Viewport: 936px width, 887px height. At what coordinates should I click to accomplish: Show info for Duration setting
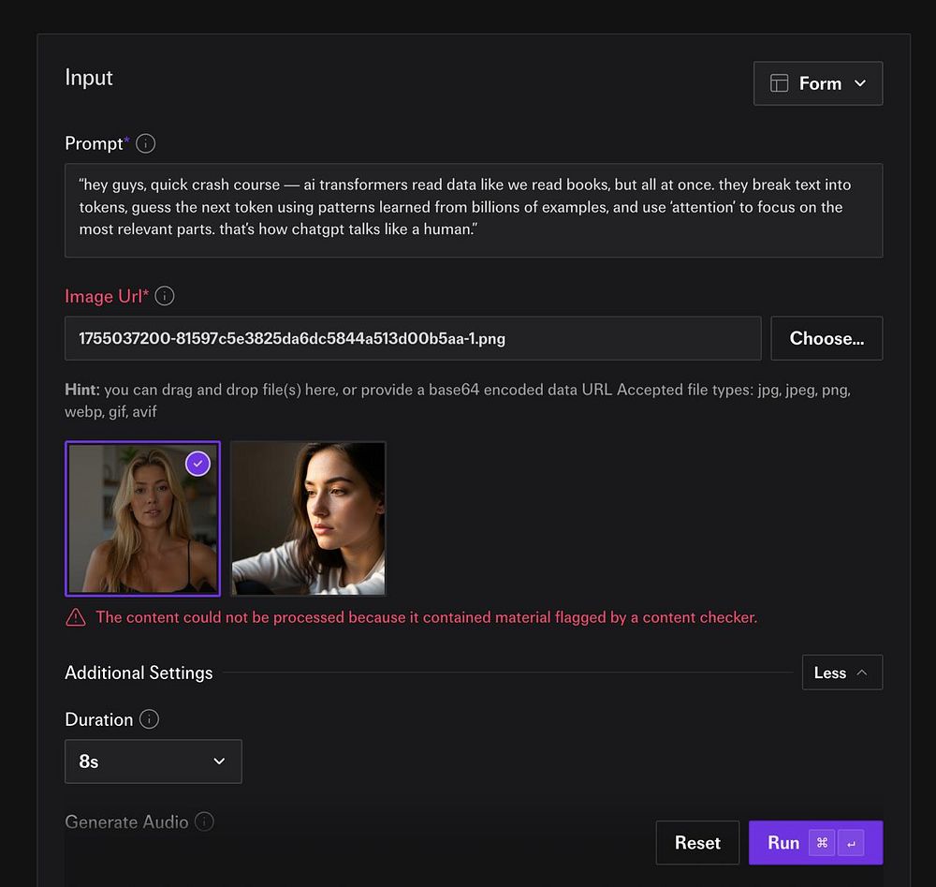[149, 719]
